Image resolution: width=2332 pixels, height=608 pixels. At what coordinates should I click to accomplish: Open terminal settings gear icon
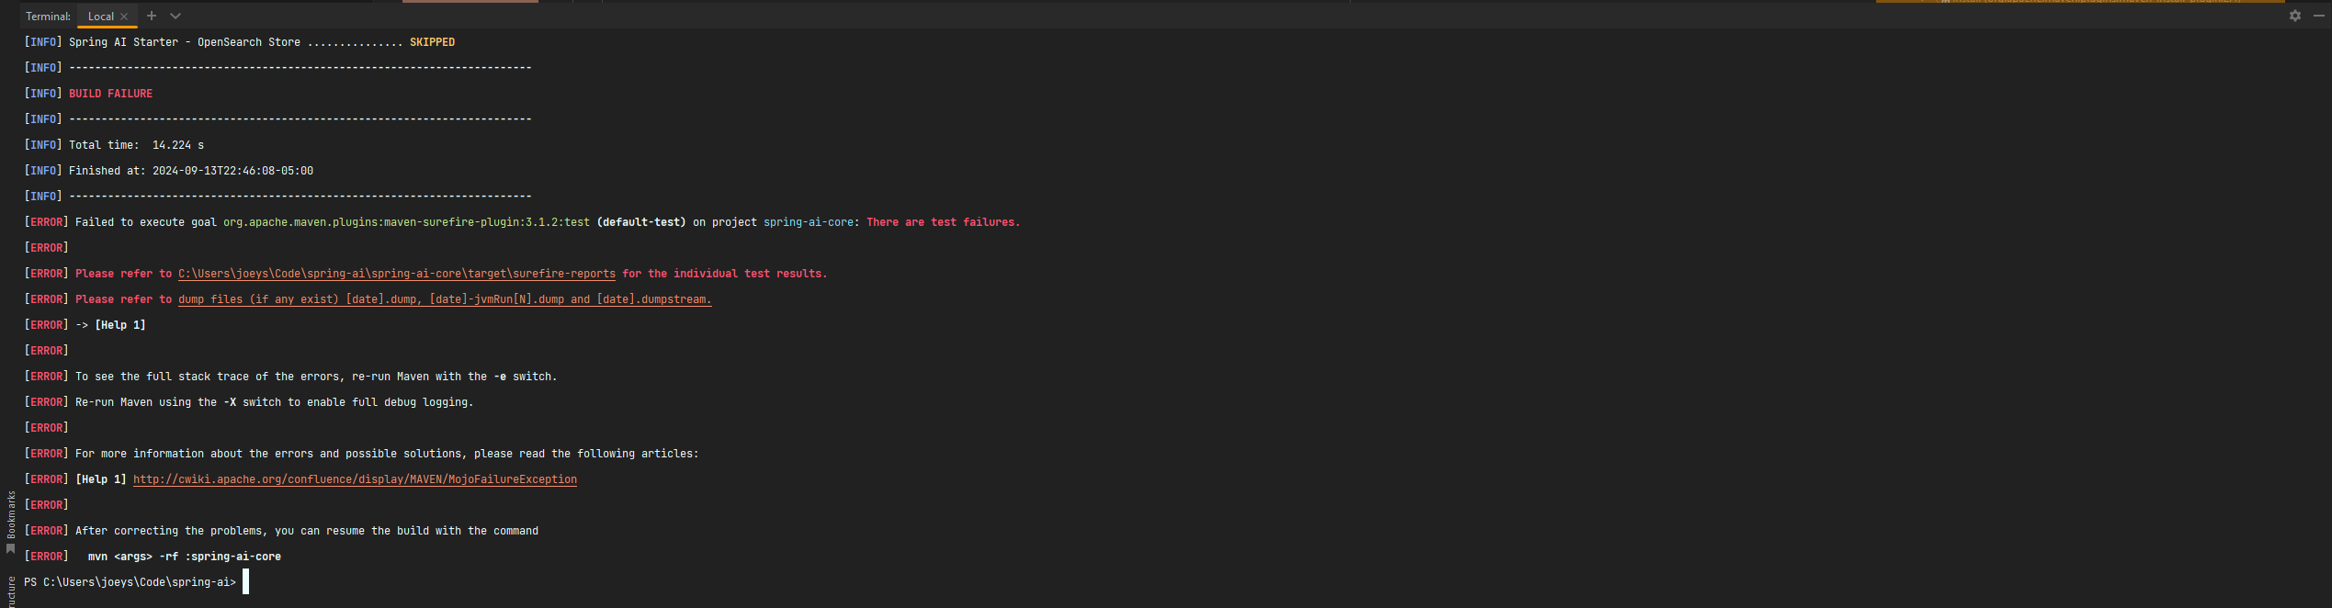coord(2295,16)
